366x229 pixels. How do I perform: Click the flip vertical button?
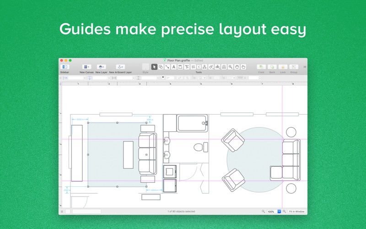(x=187, y=78)
